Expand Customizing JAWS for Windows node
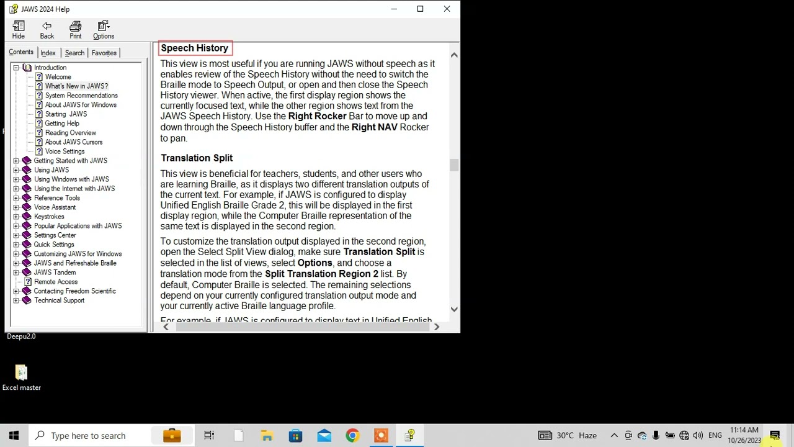 coord(16,254)
